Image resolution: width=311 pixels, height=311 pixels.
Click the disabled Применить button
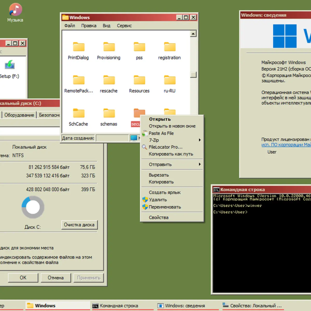(x=89, y=278)
